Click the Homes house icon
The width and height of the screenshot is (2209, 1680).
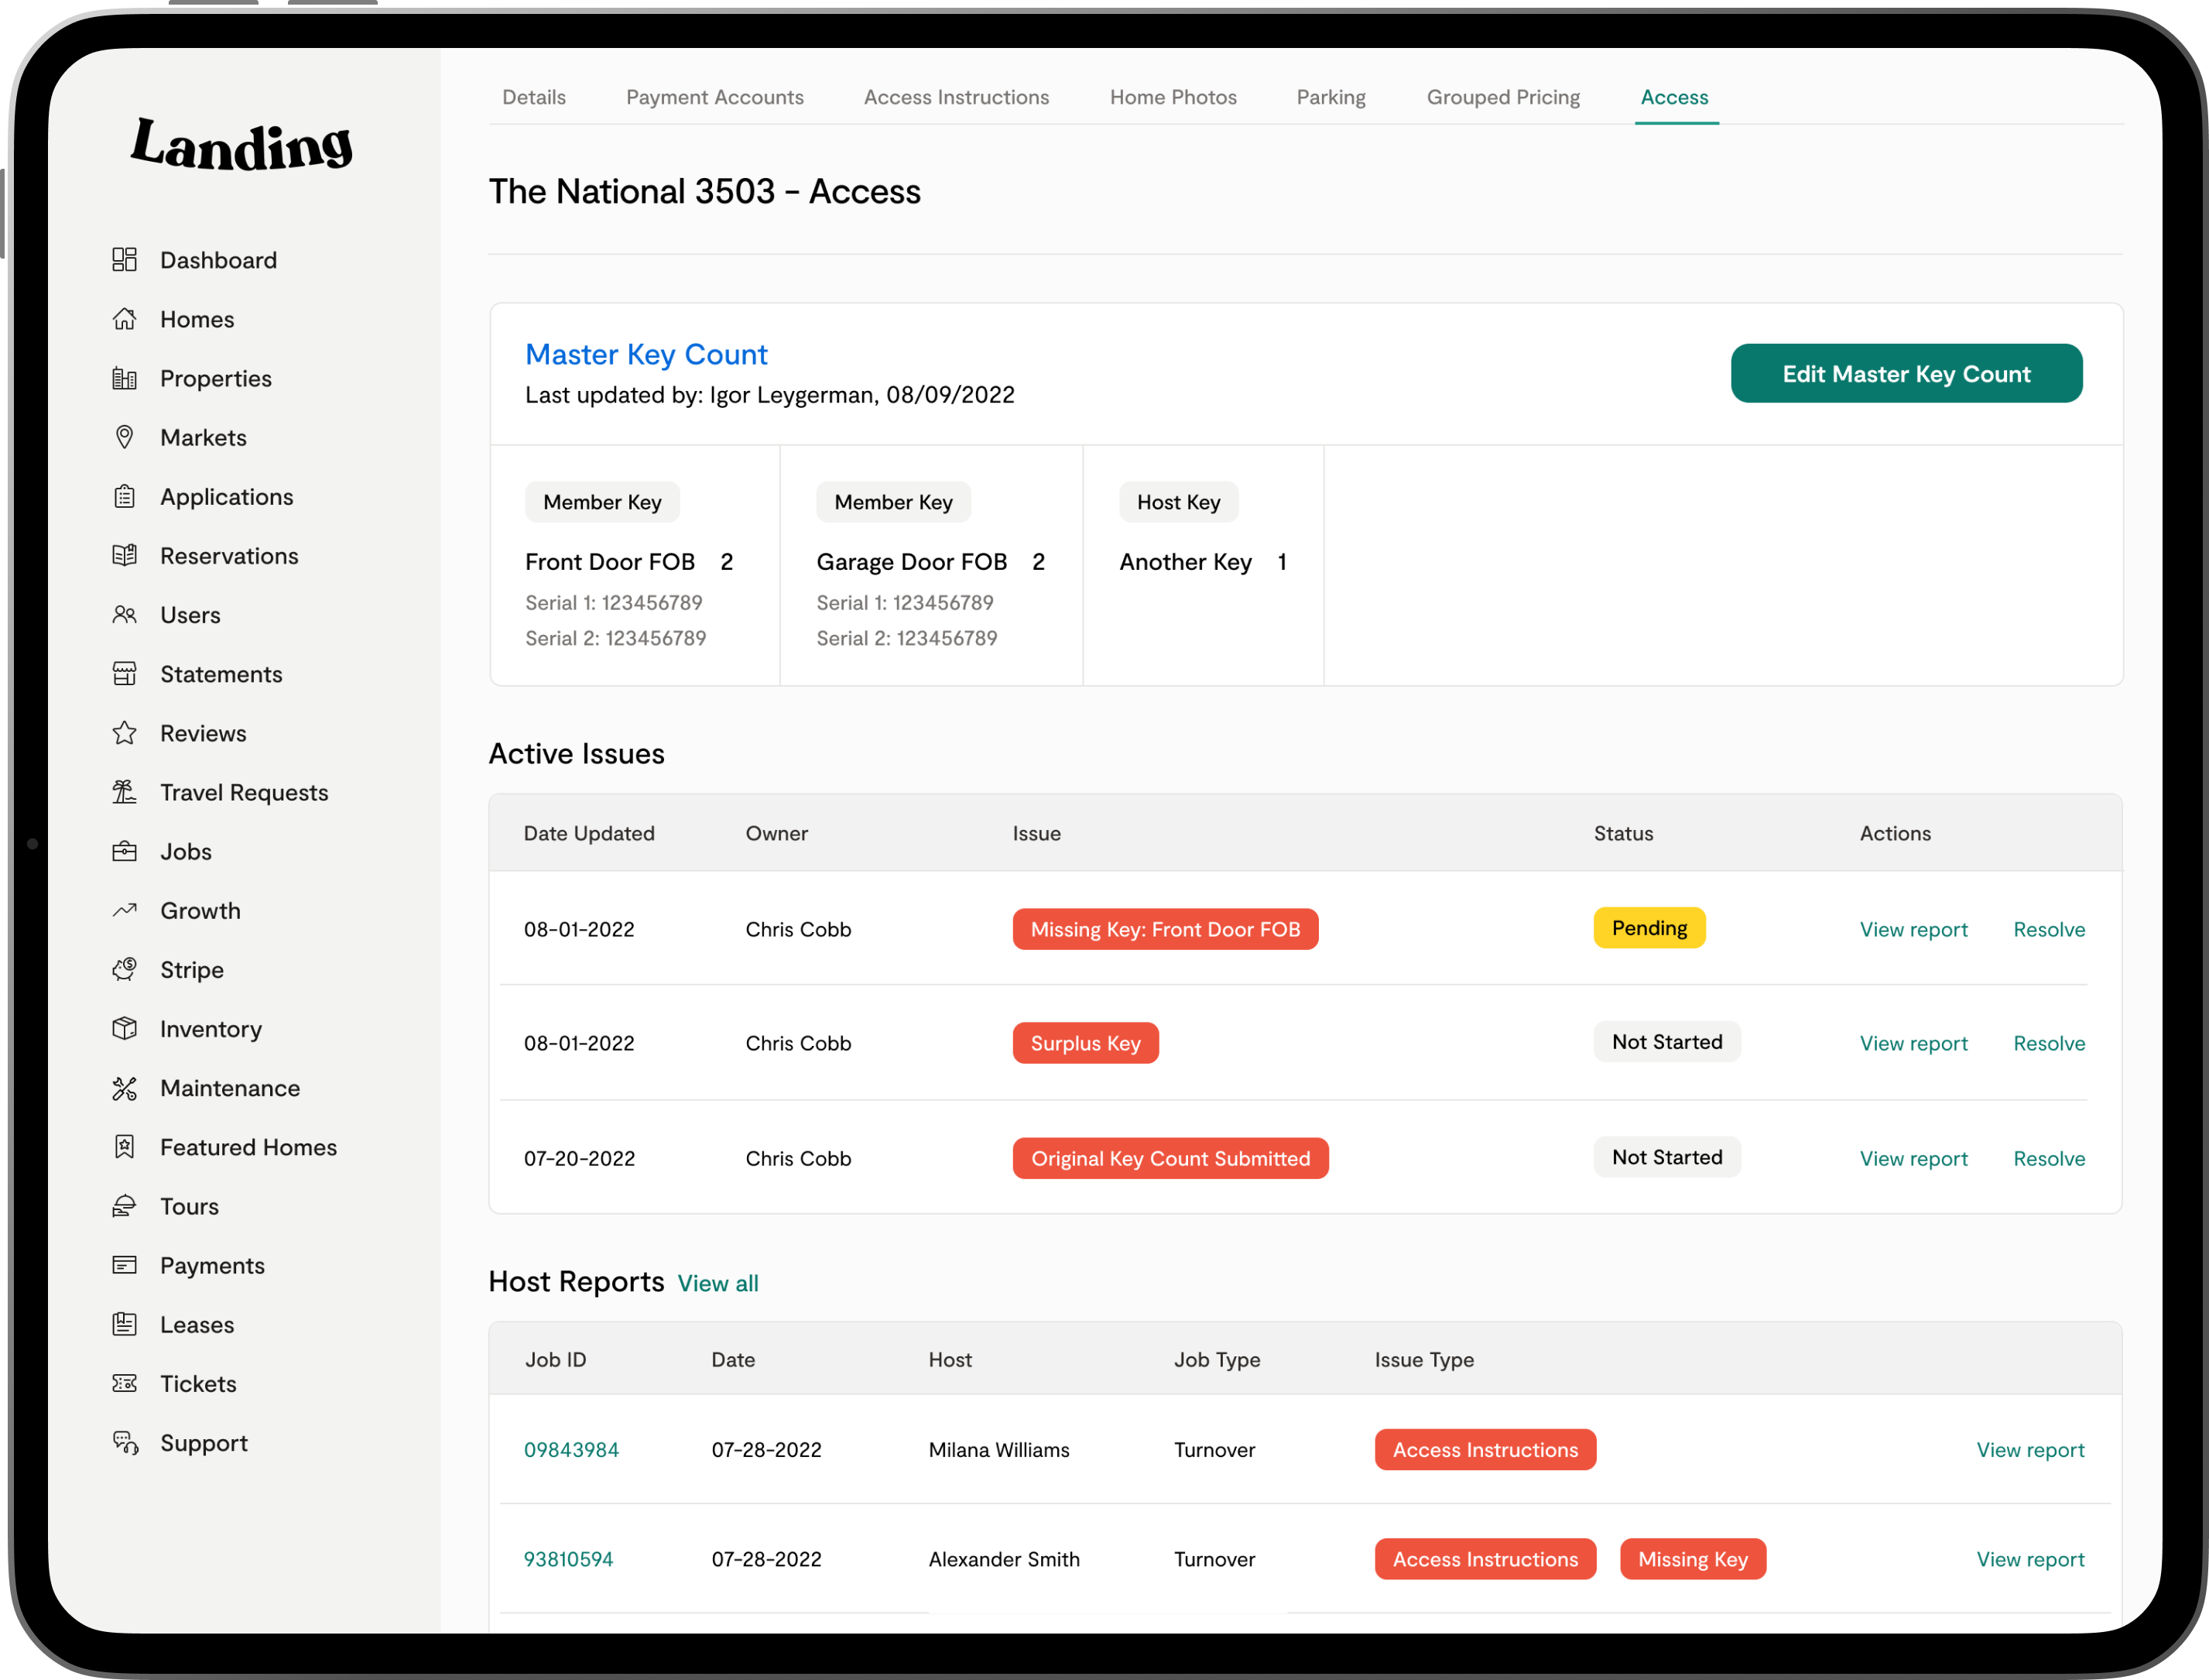[124, 319]
